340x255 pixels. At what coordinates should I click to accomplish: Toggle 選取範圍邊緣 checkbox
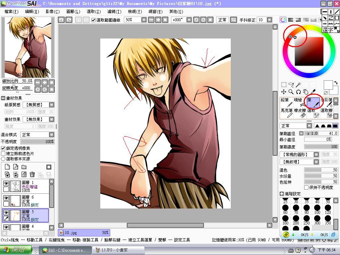(93, 20)
